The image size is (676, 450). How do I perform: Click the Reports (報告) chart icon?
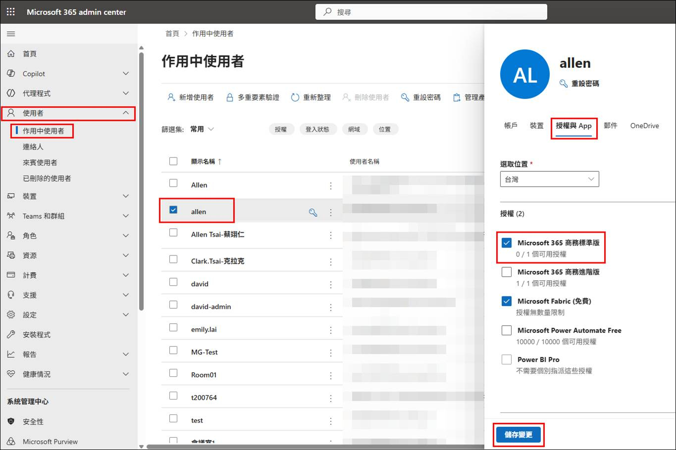[x=11, y=354]
